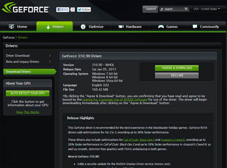Image resolution: width=227 pixels, height=168 pixels.
Task: Click the Drivers download icon
Action: (48, 27)
